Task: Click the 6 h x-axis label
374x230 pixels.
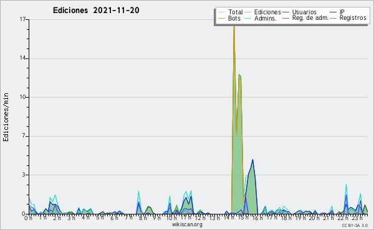Action: [114, 218]
